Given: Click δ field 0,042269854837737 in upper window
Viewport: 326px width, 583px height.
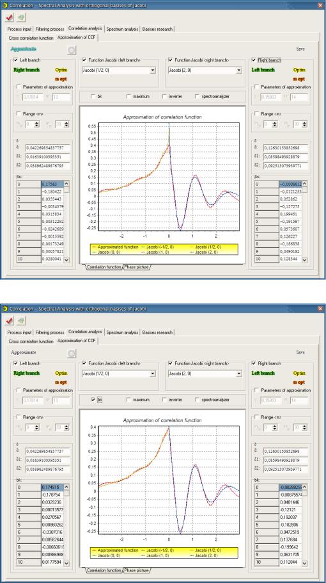Looking at the screenshot, I should pos(47,148).
